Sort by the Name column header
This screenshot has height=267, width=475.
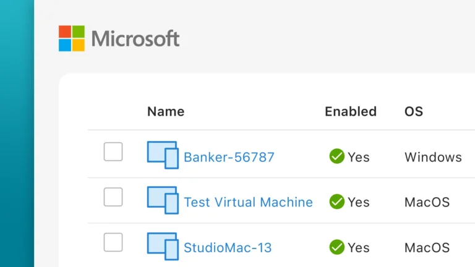[x=166, y=112]
